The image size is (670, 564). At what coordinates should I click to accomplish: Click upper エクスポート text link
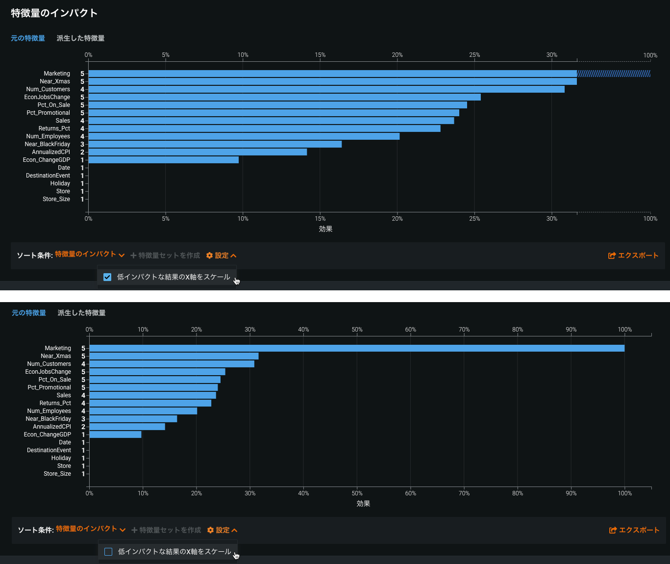638,256
